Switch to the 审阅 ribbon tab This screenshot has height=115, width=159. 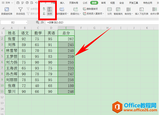103,3
